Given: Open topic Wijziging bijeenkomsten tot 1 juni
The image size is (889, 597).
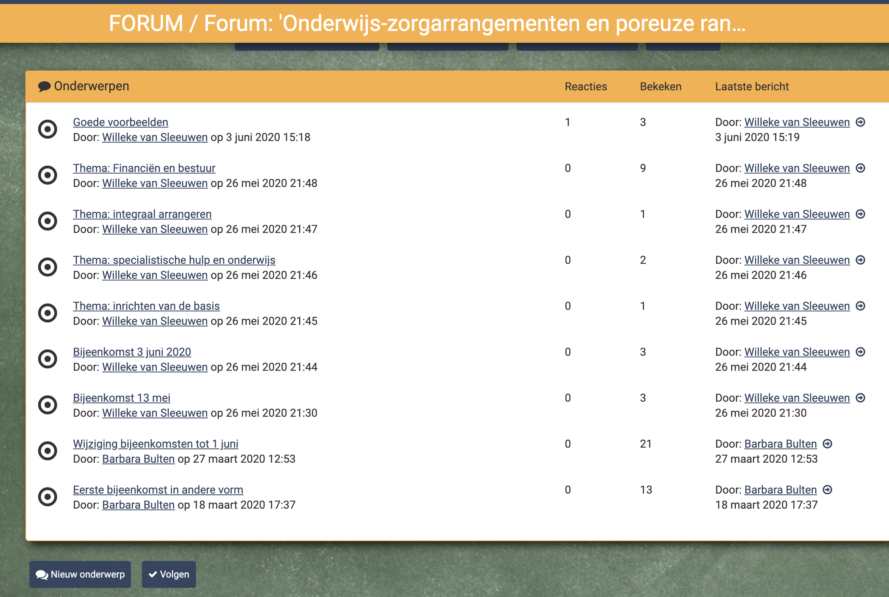Looking at the screenshot, I should coord(156,444).
